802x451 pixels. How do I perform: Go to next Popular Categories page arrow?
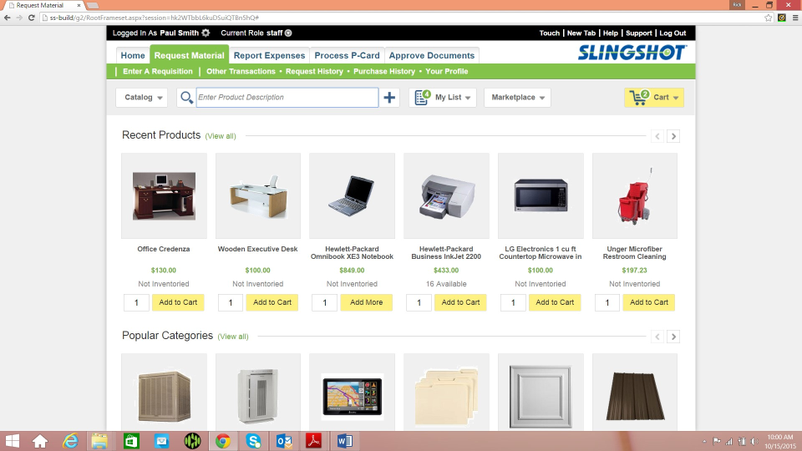(x=673, y=337)
